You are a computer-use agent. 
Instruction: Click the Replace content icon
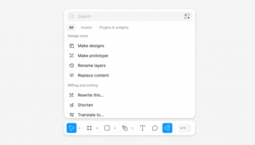(72, 75)
